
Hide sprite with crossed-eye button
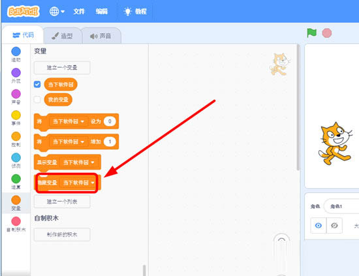[x=334, y=226]
